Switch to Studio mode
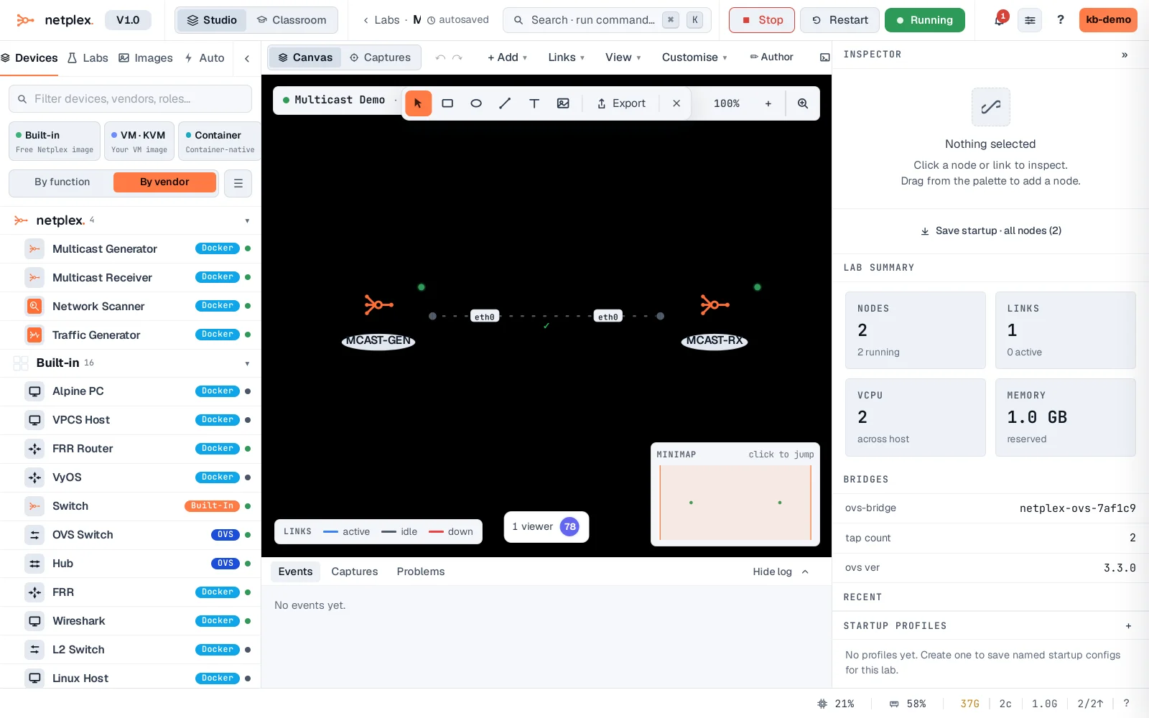Screen dimensions: 1149x718 212,20
